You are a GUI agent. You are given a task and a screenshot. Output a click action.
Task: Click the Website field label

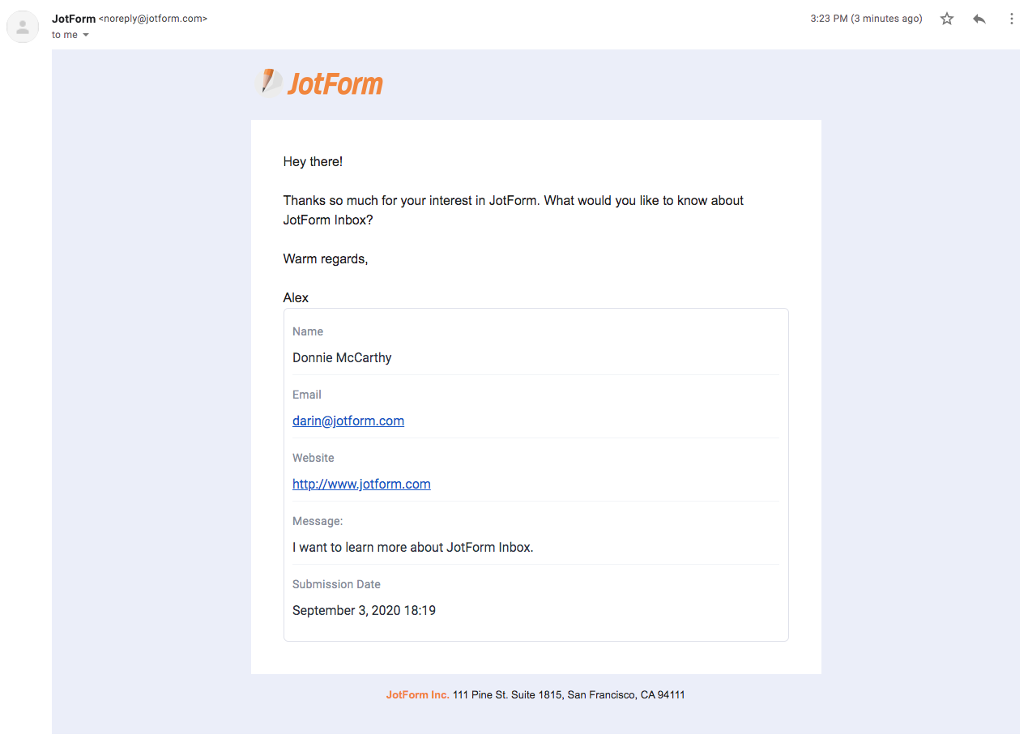[314, 458]
